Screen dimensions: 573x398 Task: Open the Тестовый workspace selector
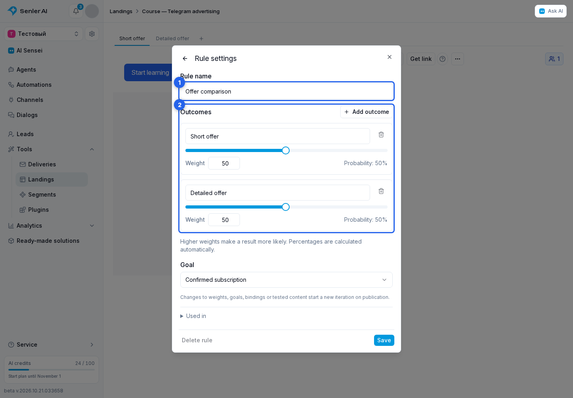[44, 34]
